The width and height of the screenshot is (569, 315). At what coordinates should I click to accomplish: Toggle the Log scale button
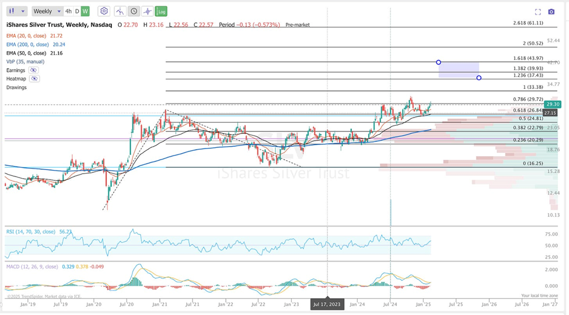[161, 11]
